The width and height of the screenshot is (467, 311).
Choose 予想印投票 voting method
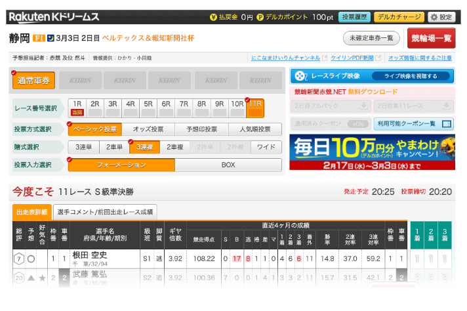point(201,129)
